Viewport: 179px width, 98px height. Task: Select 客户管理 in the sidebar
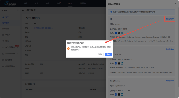(5, 23)
